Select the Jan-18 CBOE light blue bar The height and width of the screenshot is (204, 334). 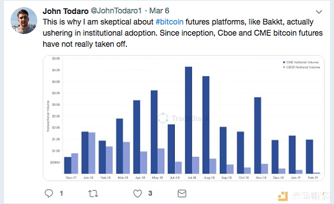[x=92, y=153]
